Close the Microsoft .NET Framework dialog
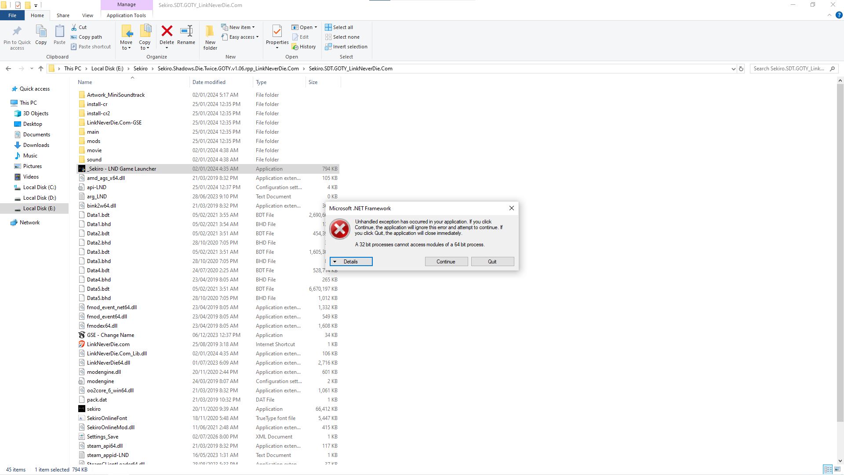844x475 pixels. pyautogui.click(x=512, y=208)
